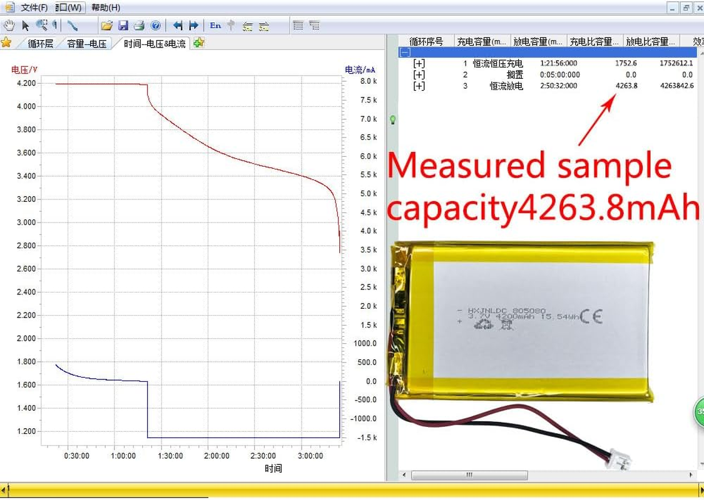
Task: Print the chart using the printer icon
Action: pos(139,25)
